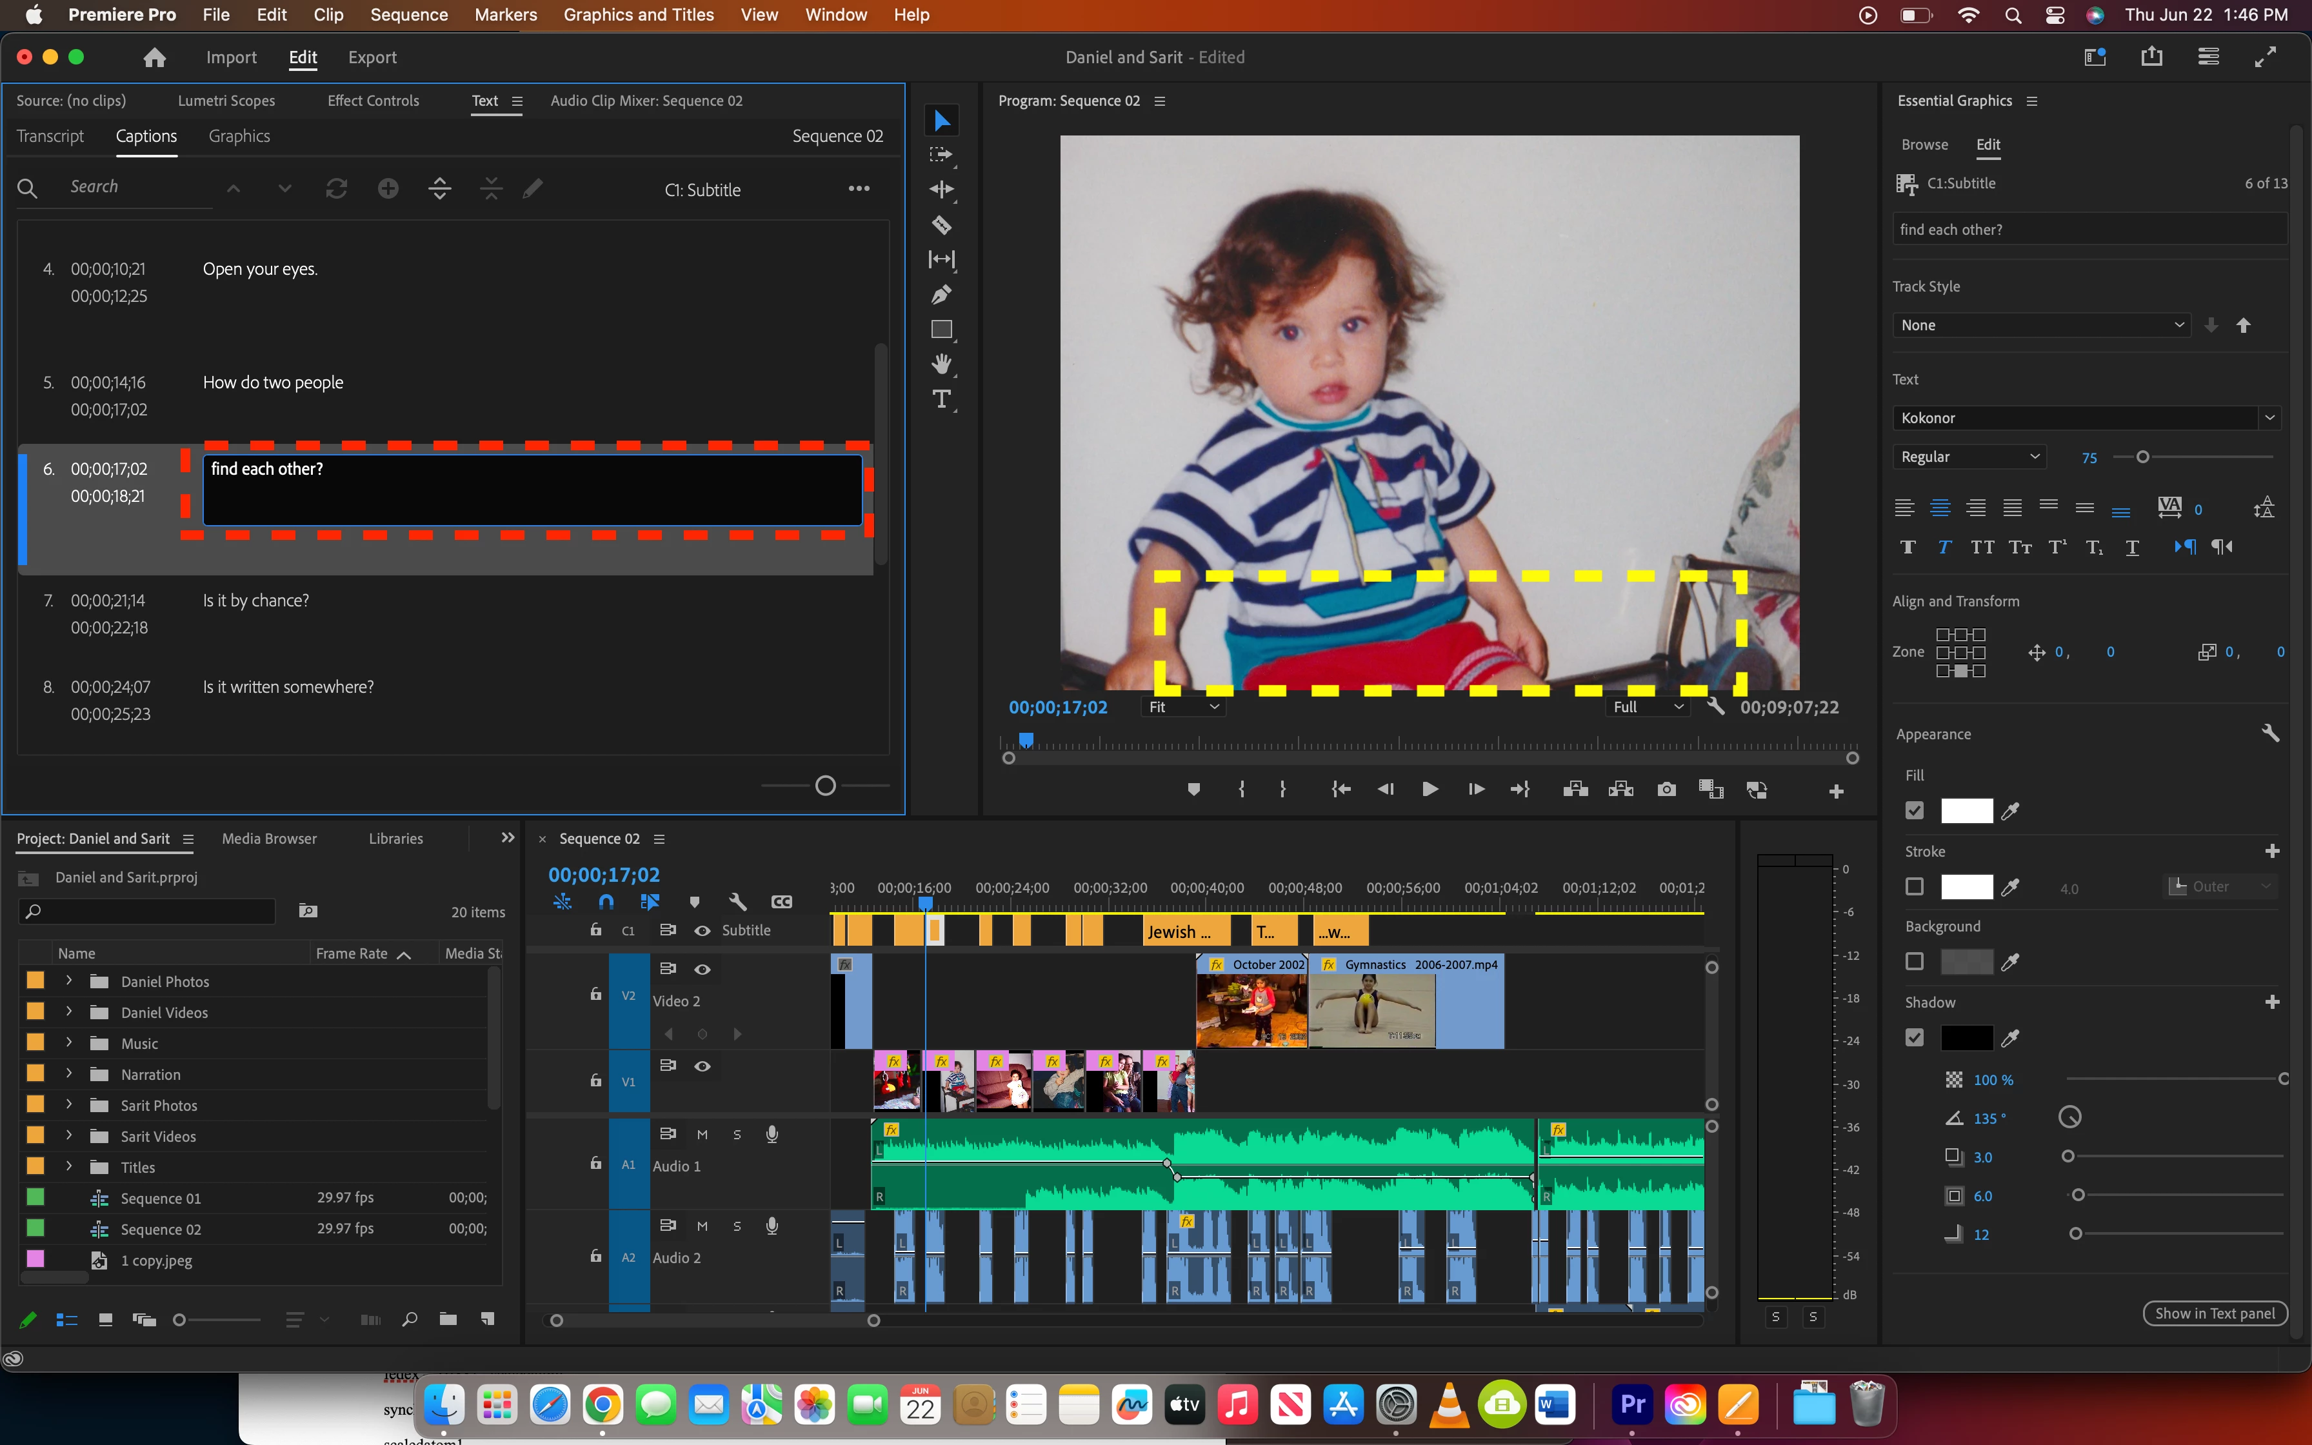Open the Export workspace

(x=372, y=57)
